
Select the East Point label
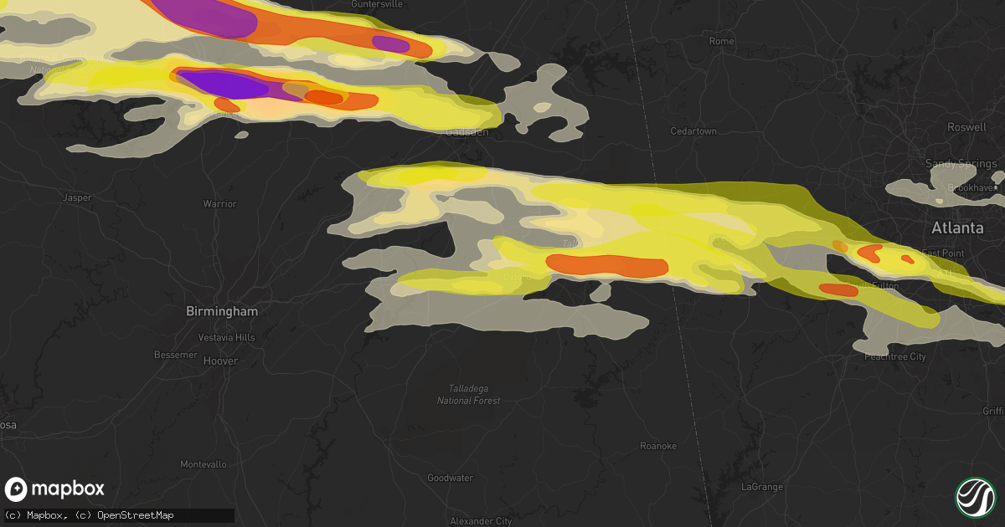pyautogui.click(x=942, y=253)
